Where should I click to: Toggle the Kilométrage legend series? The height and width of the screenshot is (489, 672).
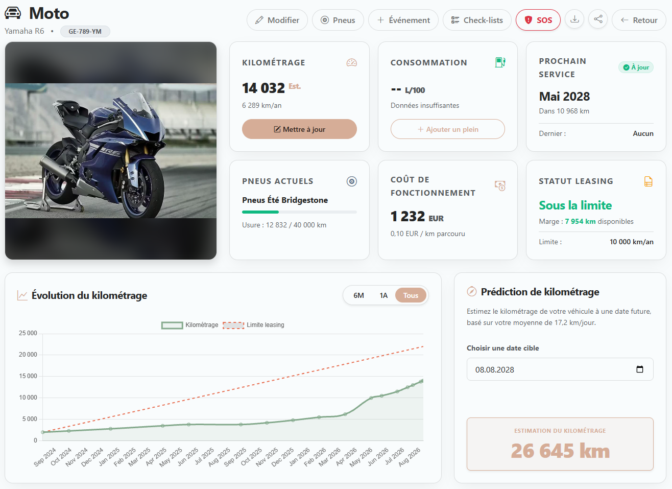pyautogui.click(x=190, y=325)
